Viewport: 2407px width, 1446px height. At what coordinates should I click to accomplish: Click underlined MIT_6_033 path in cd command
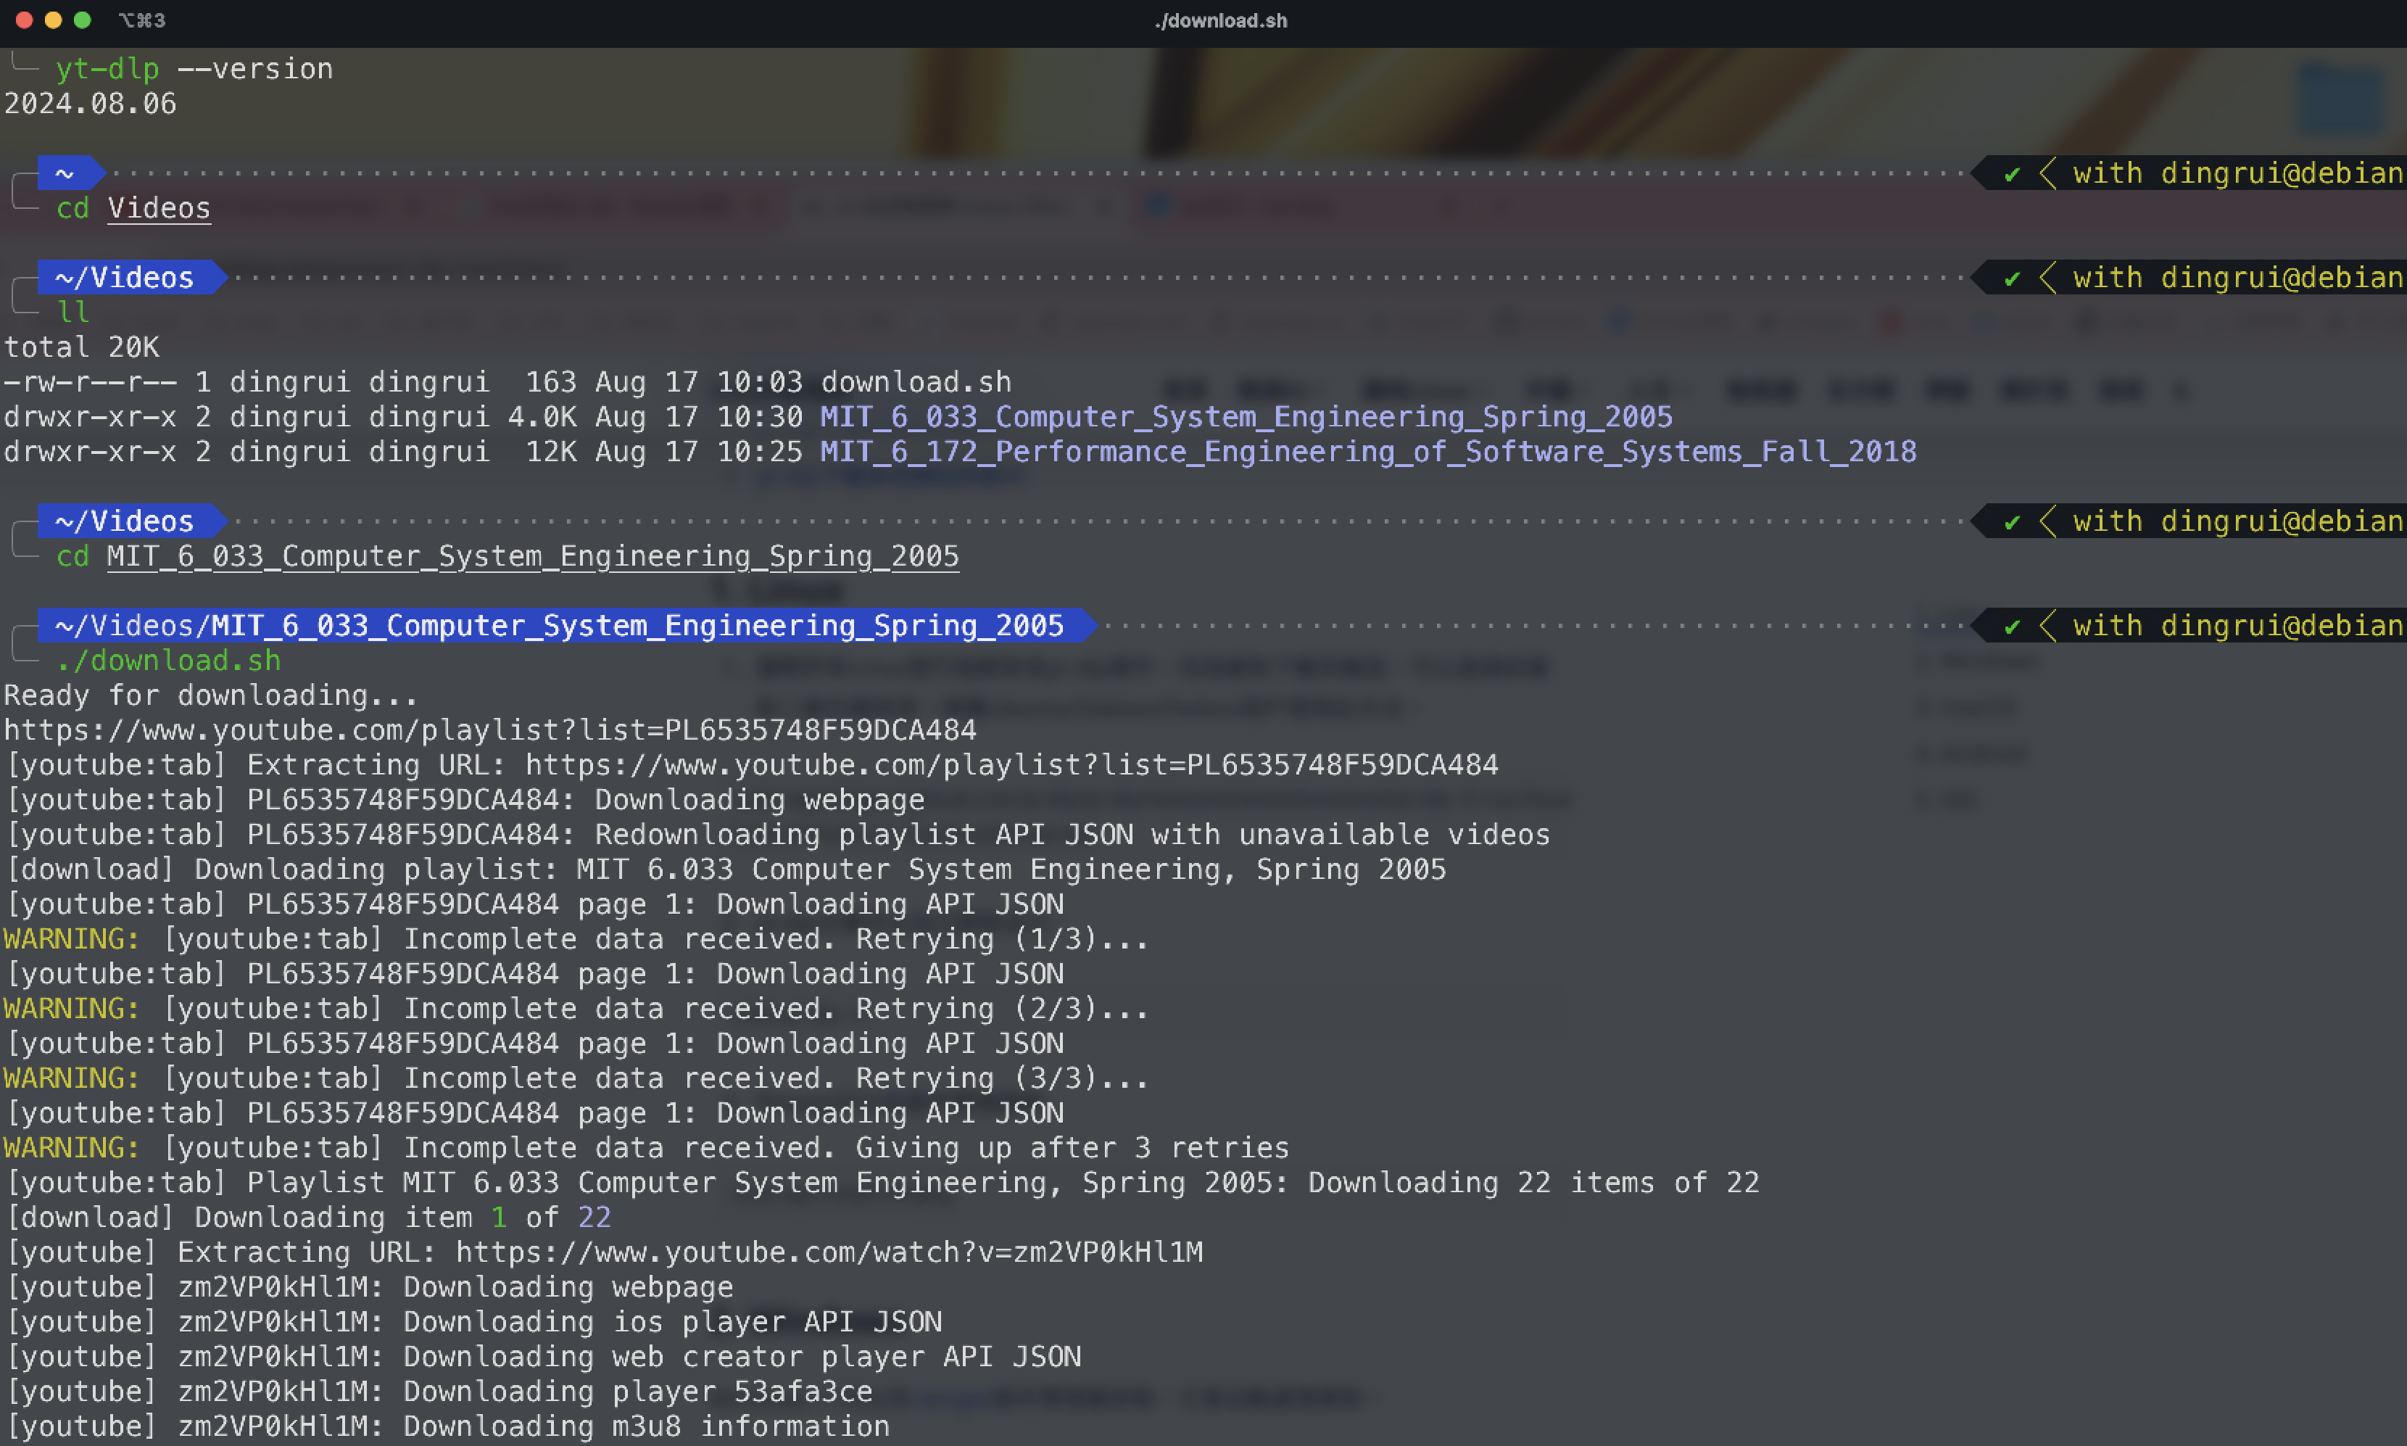(532, 556)
